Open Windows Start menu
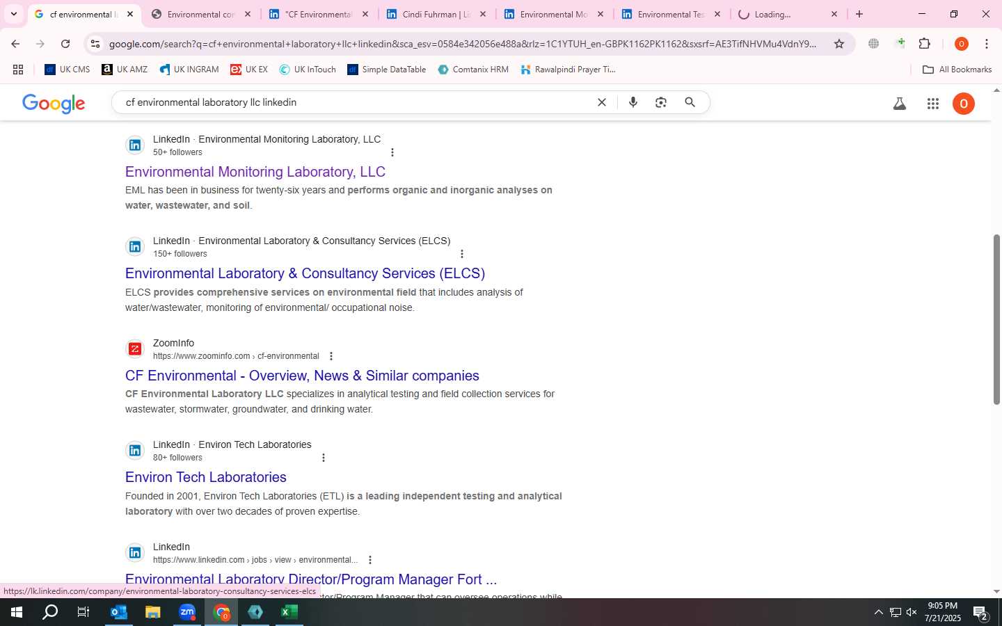Image resolution: width=1002 pixels, height=626 pixels. click(17, 613)
